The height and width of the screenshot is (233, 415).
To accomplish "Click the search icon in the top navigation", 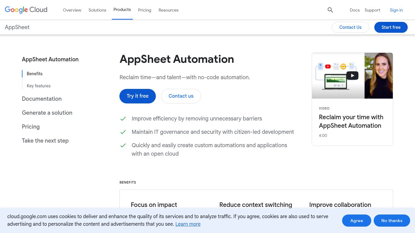I will [330, 10].
